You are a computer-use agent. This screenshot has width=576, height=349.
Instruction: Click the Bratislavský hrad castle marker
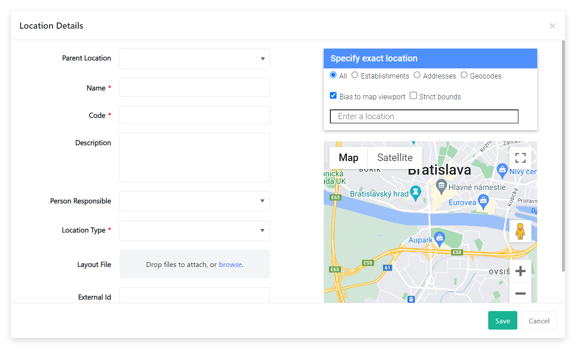415,192
